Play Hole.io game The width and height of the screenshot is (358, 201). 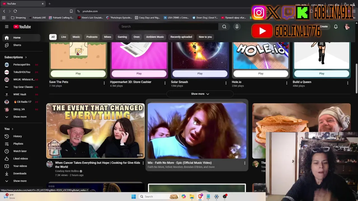click(261, 74)
